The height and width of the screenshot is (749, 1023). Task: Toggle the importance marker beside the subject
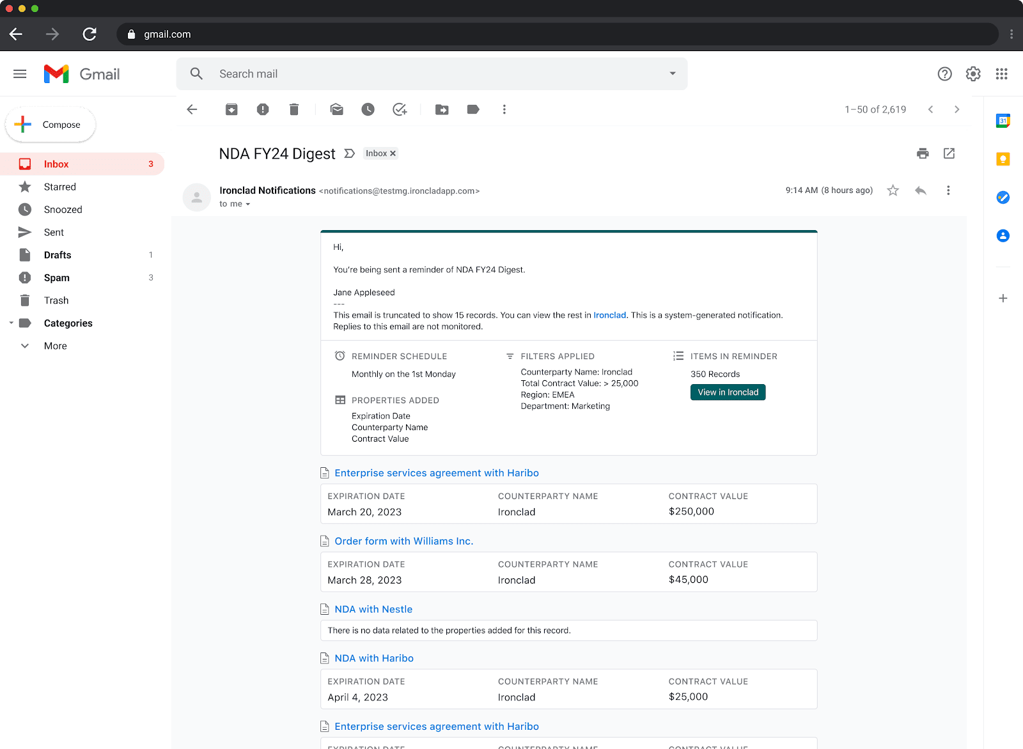pos(349,153)
